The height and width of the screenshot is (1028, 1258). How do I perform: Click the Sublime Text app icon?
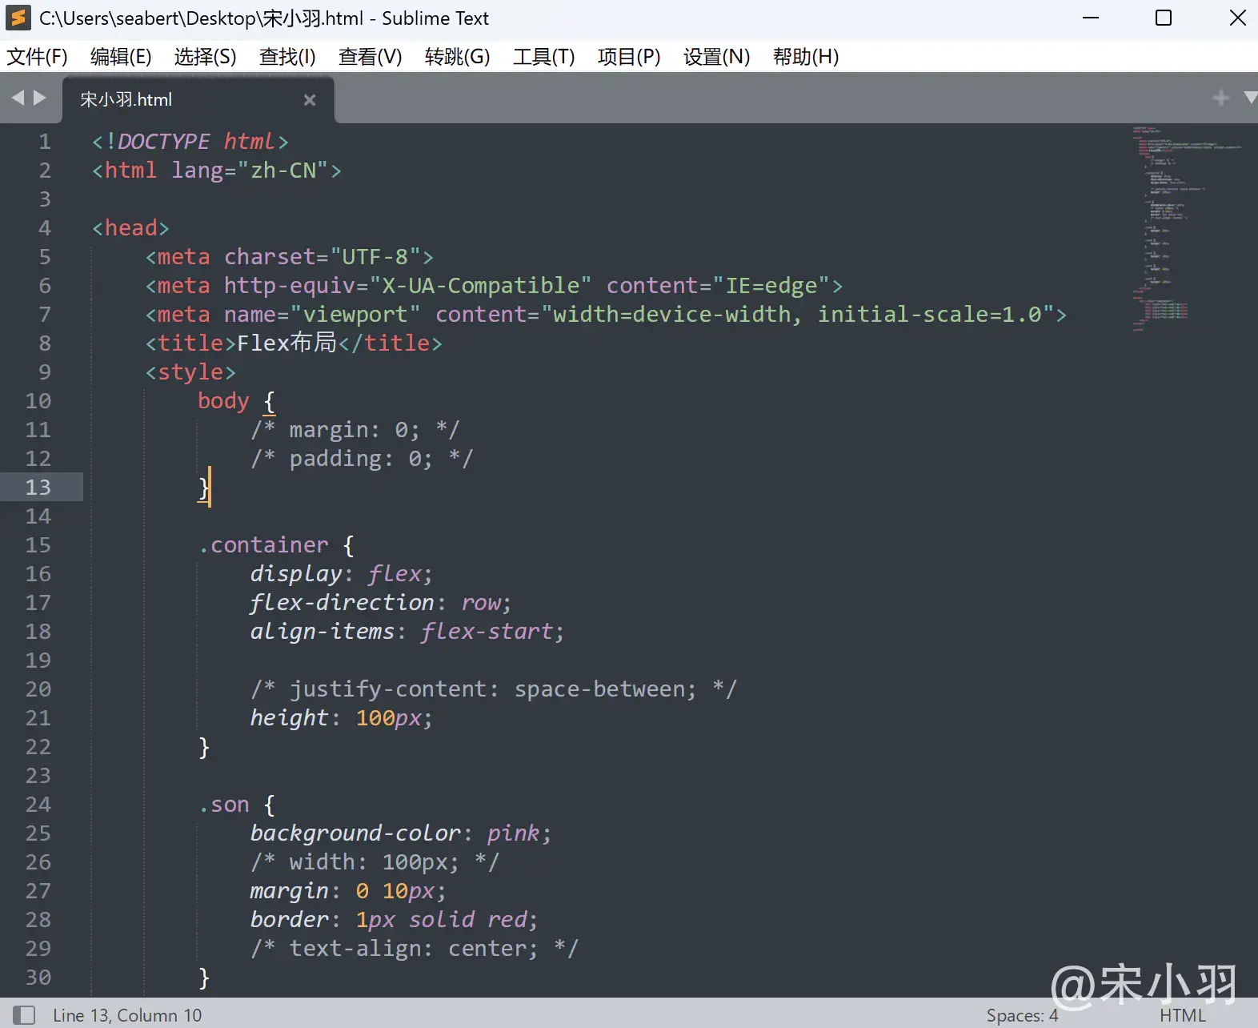pos(18,18)
